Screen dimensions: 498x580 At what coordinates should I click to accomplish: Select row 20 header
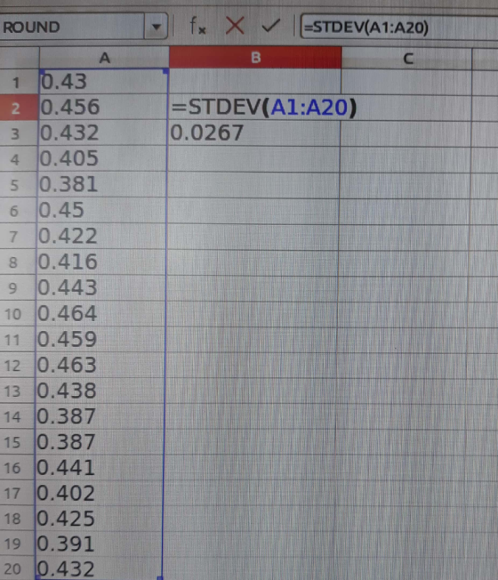16,568
